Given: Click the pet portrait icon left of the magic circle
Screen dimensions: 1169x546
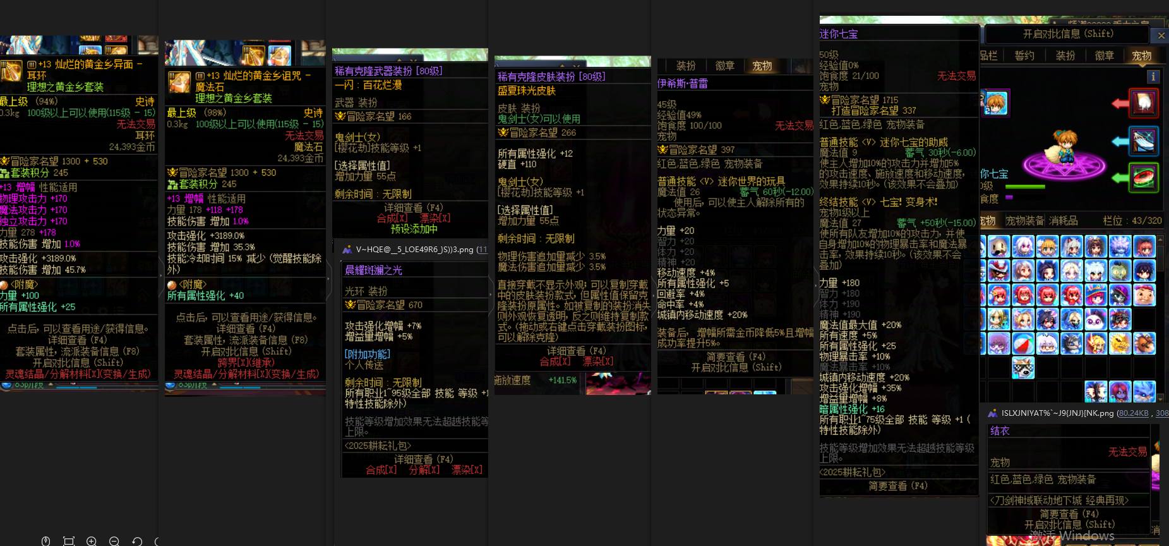Looking at the screenshot, I should tap(995, 103).
